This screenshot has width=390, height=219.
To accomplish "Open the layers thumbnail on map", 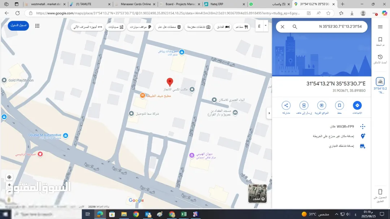I will click(x=257, y=193).
